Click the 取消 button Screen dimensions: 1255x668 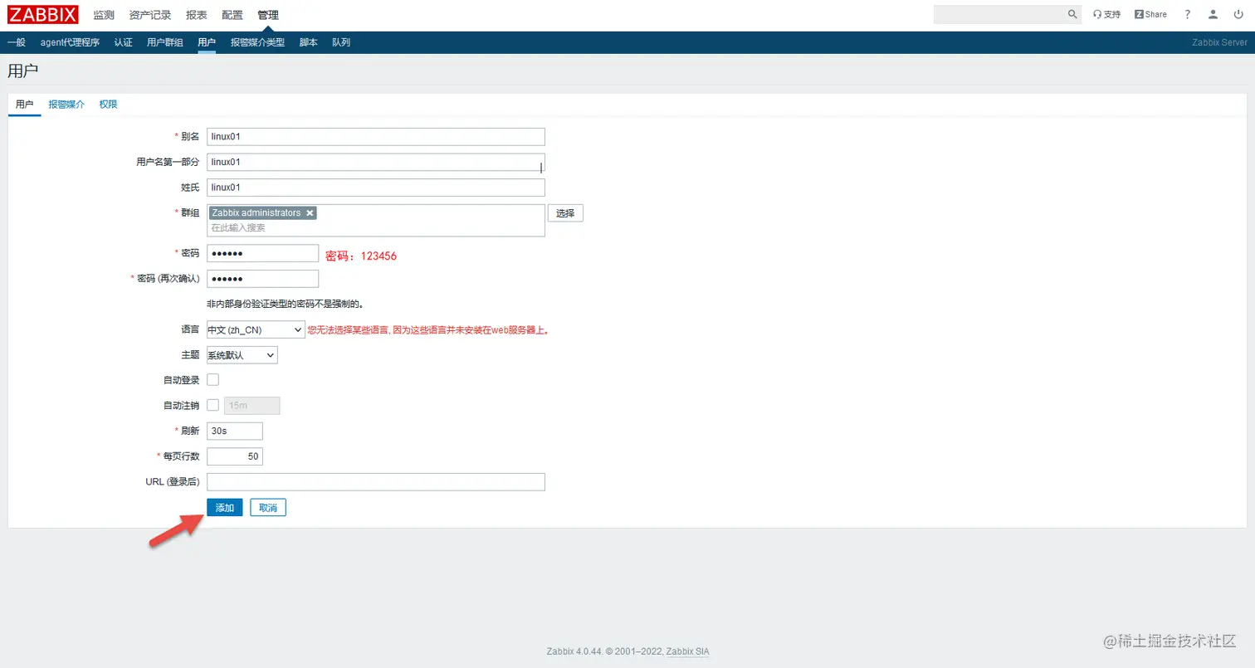pyautogui.click(x=268, y=508)
